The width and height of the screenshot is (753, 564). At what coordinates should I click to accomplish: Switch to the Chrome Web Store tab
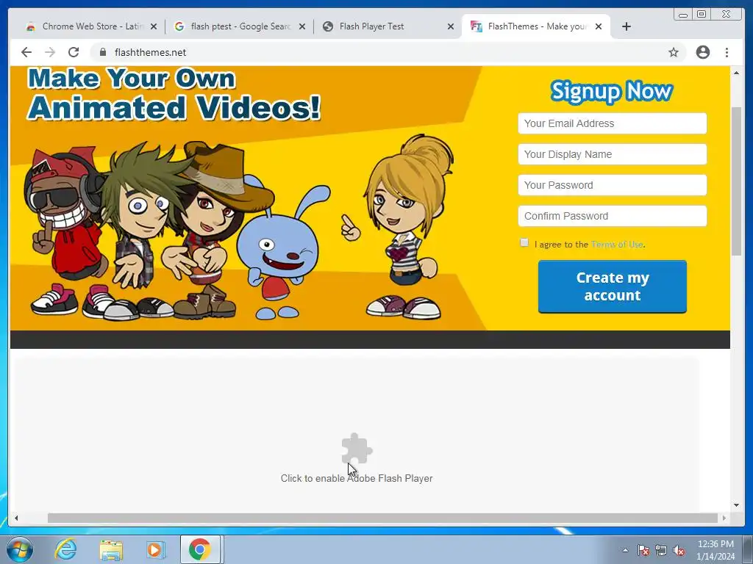point(91,26)
